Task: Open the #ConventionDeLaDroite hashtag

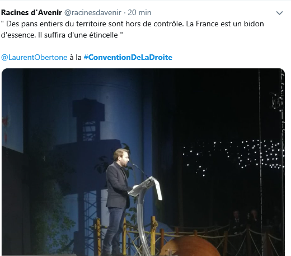Action: coord(128,57)
